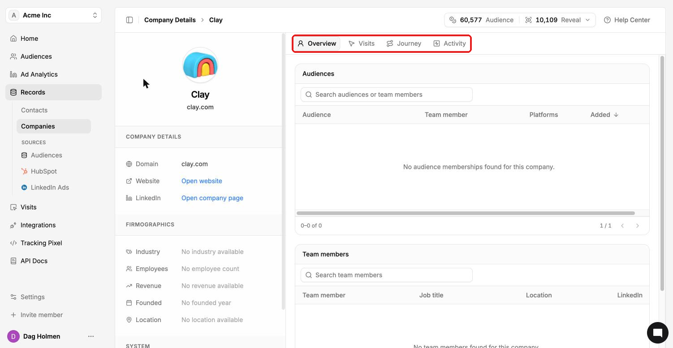Viewport: 673px width, 348px height.
Task: Click the previous page arrow in Audiences table
Action: point(622,226)
